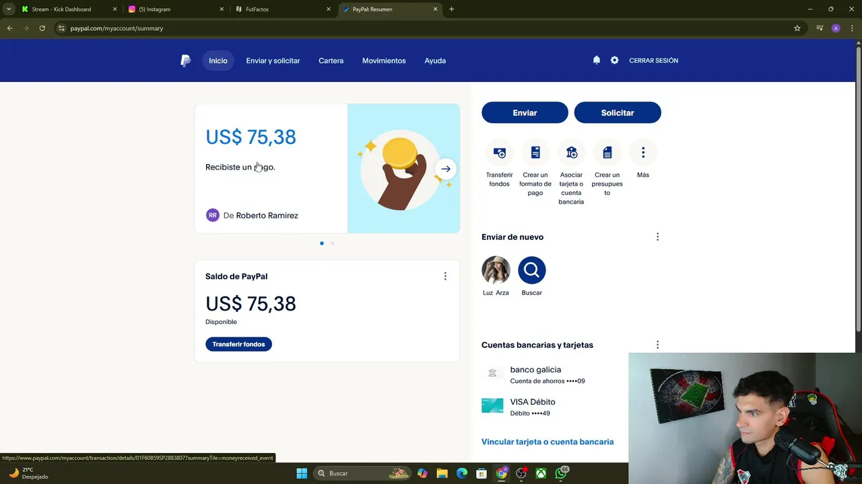The height and width of the screenshot is (484, 862).
Task: Open the browser profile avatar
Action: [836, 28]
